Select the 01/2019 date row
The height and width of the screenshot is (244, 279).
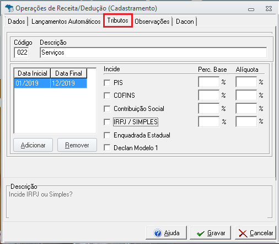[x=50, y=83]
